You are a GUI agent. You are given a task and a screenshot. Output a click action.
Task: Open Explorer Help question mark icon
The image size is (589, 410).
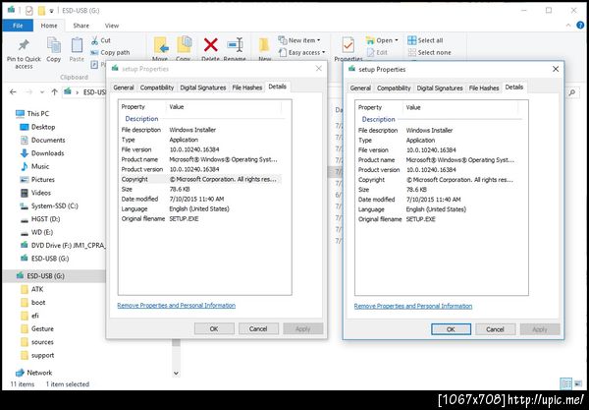(x=580, y=26)
